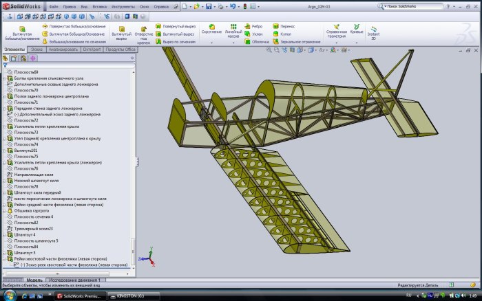
Task: Switch to the Анализировать tab
Action: pyautogui.click(x=63, y=49)
